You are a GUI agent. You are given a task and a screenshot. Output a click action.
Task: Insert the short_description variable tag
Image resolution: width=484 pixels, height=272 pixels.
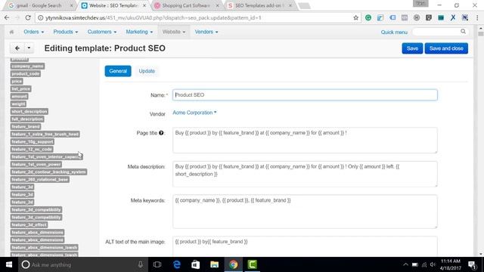(29, 111)
